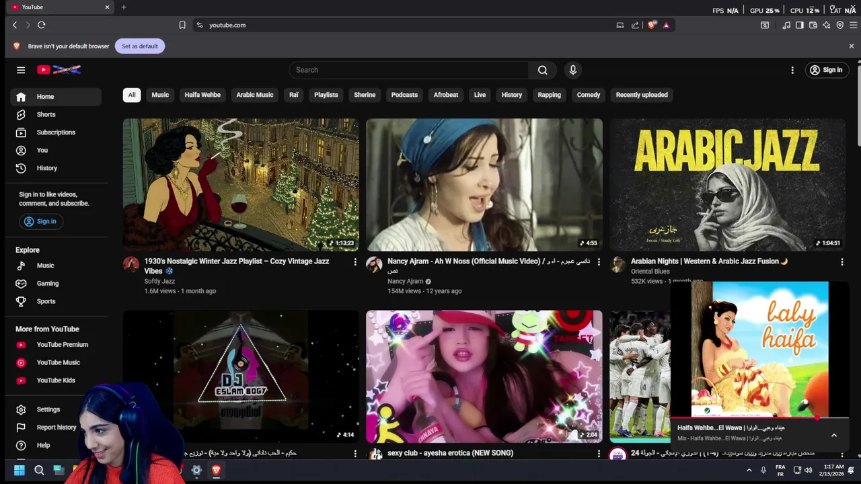The height and width of the screenshot is (484, 861).
Task: Open the YouTube hamburger guide menu
Action: click(21, 70)
